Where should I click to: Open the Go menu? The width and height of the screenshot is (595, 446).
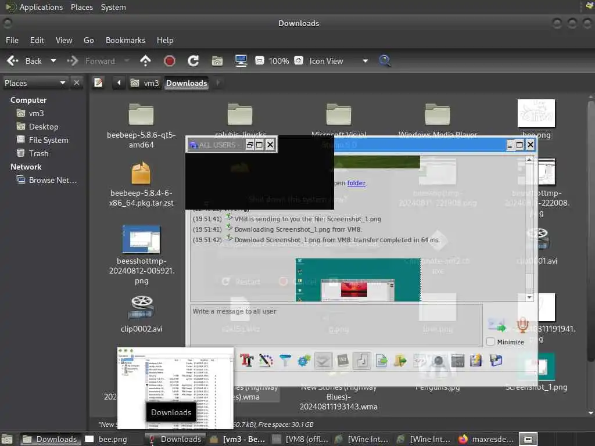tap(88, 40)
